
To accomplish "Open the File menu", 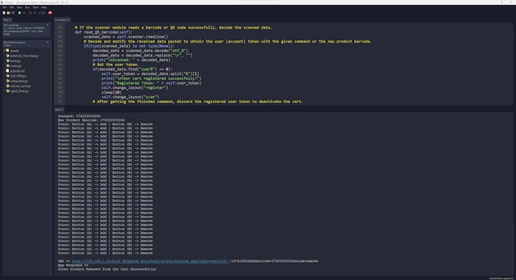I will 4,7.
